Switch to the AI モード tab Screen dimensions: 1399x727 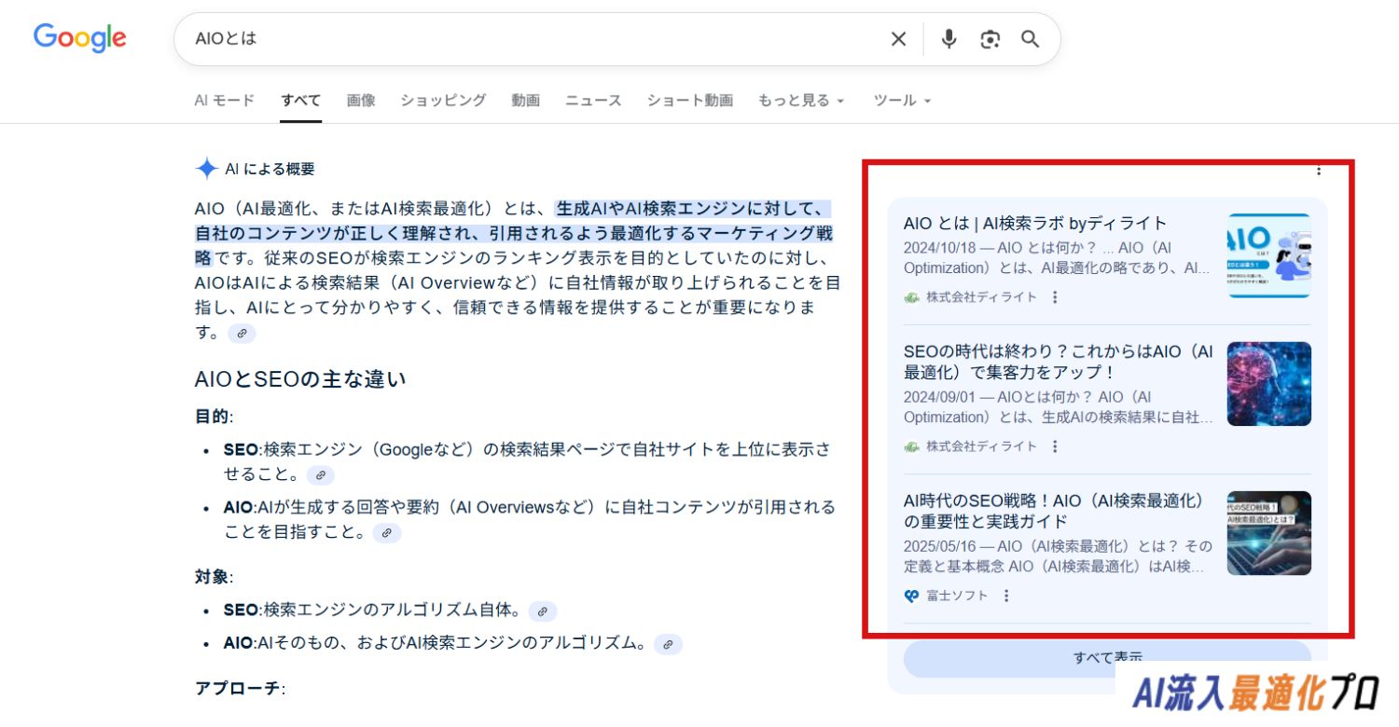(x=224, y=101)
